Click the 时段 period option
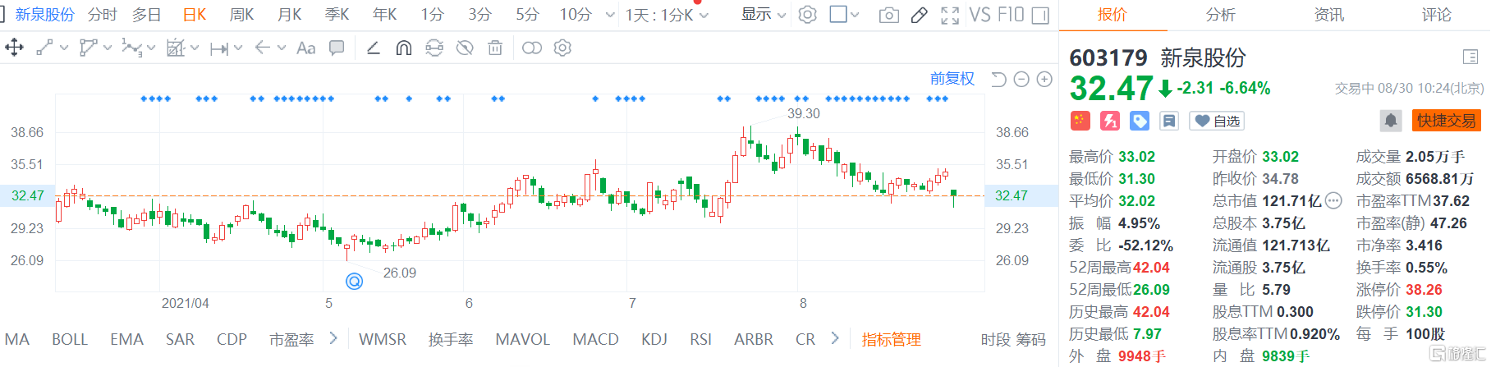 996,339
